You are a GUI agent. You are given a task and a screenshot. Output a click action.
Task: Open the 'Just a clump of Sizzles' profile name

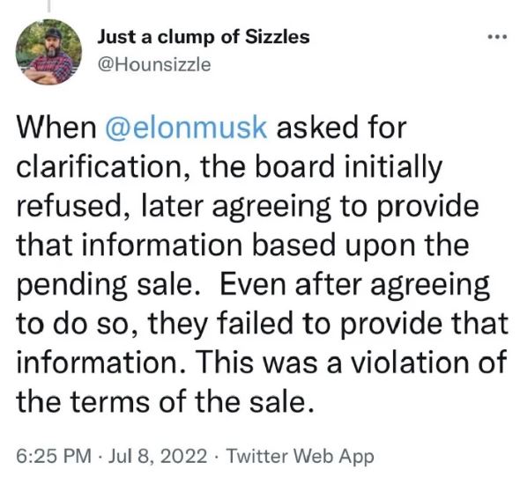click(204, 36)
